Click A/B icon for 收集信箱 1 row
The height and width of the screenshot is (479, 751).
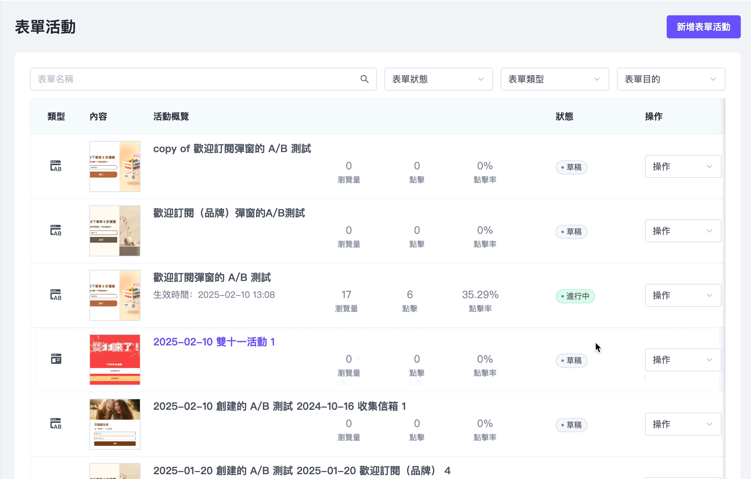56,424
